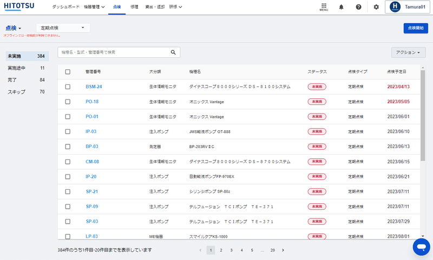Viewport: 433px width, 260px height.
Task: Click the ステータス column header
Action: [x=317, y=72]
